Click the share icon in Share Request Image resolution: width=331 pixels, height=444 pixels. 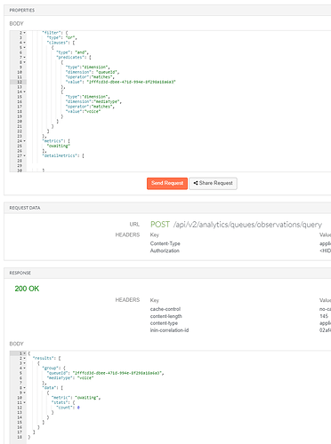click(196, 183)
